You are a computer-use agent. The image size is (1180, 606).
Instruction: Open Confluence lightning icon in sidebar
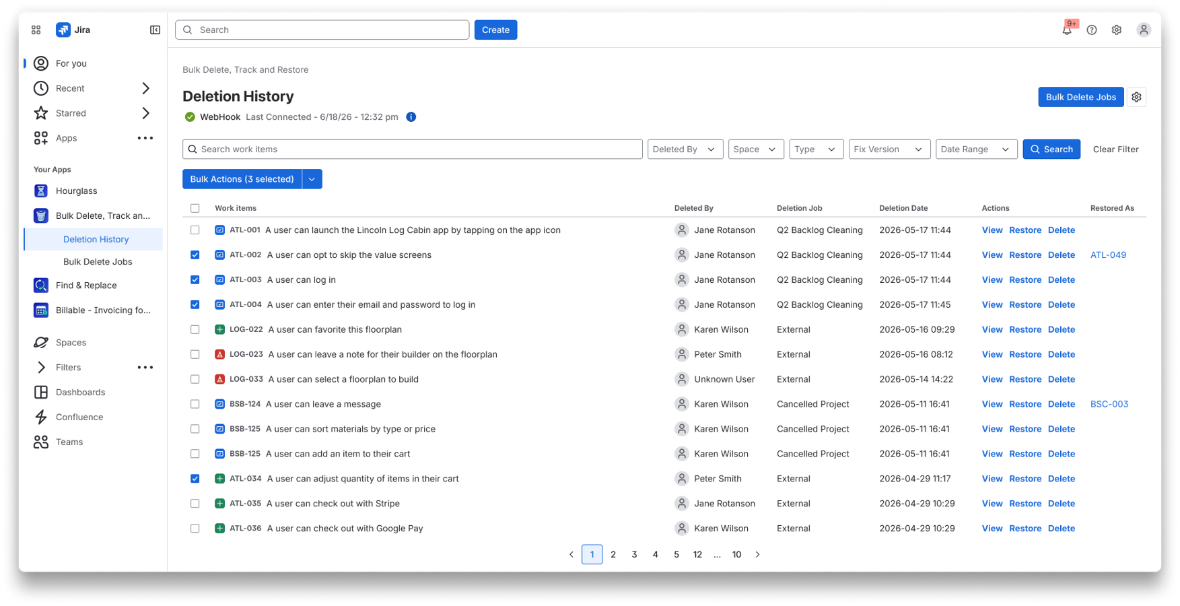tap(41, 417)
